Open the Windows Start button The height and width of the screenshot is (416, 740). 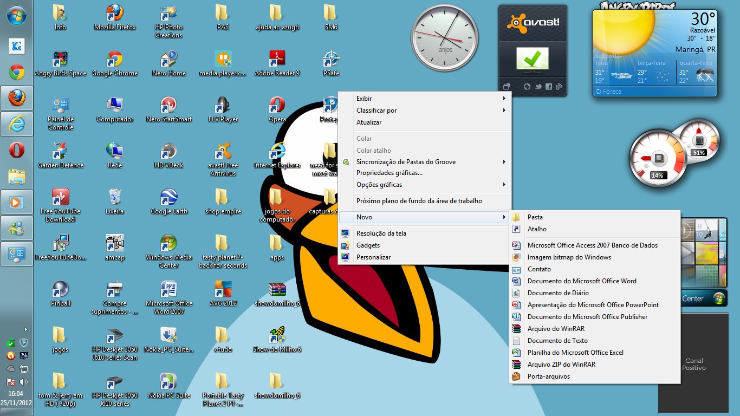[17, 16]
